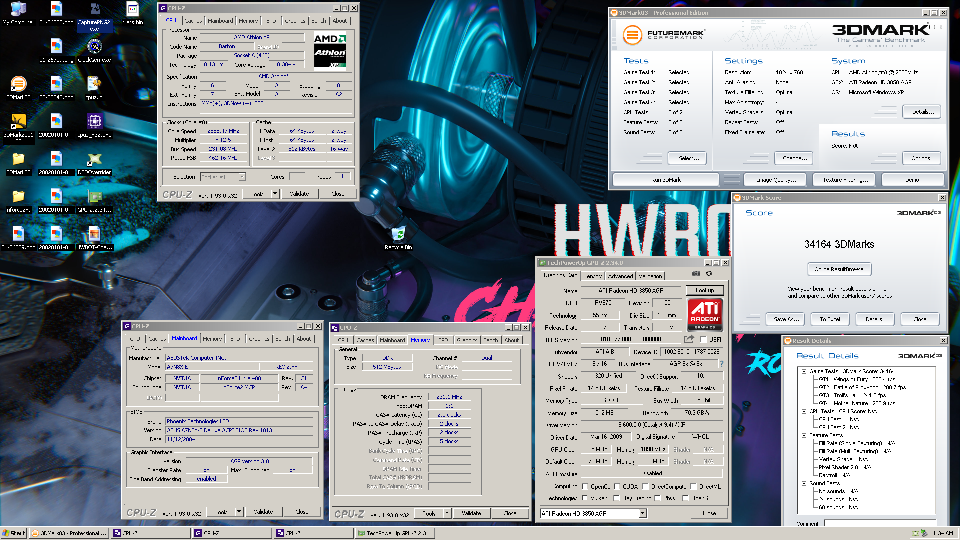Select the 03-33843.png file icon
Screen dimensions: 960x540
coord(56,88)
